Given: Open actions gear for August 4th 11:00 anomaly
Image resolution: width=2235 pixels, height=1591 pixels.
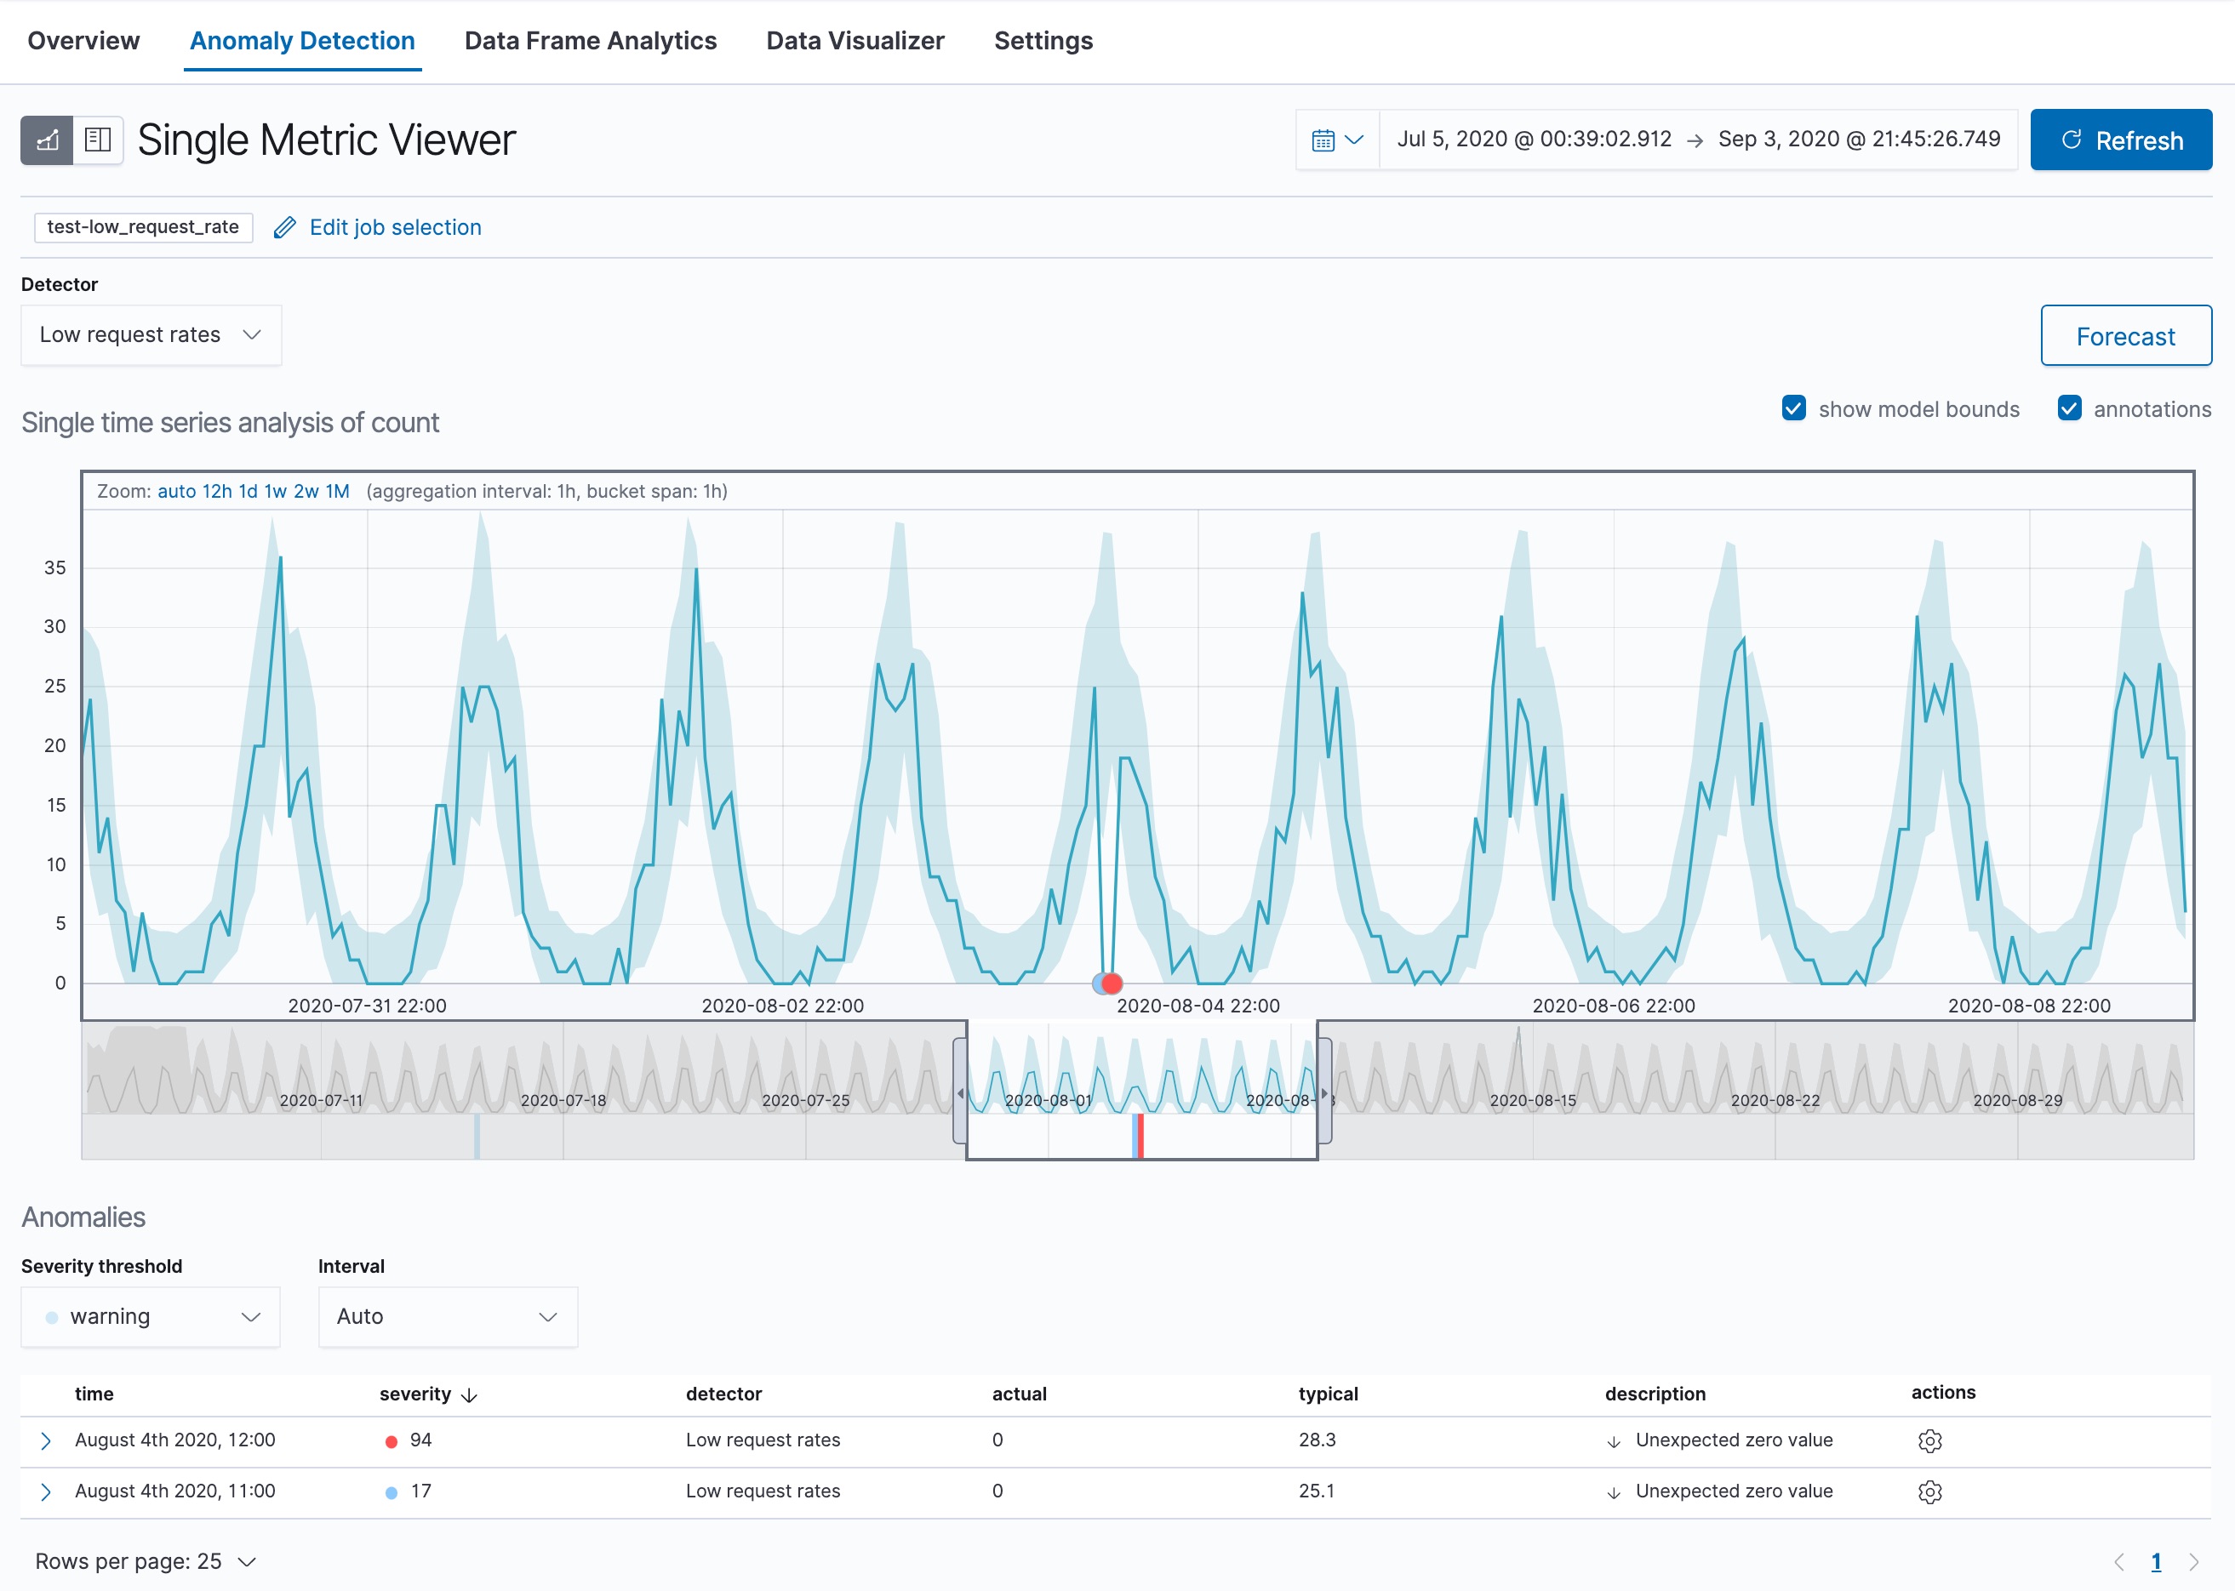Looking at the screenshot, I should 1929,1491.
